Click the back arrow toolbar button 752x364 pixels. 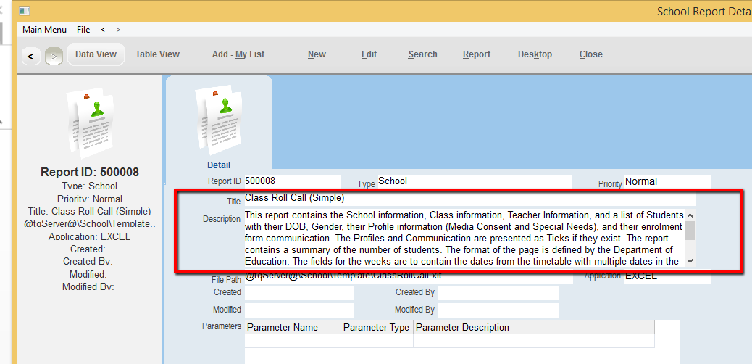coord(30,56)
